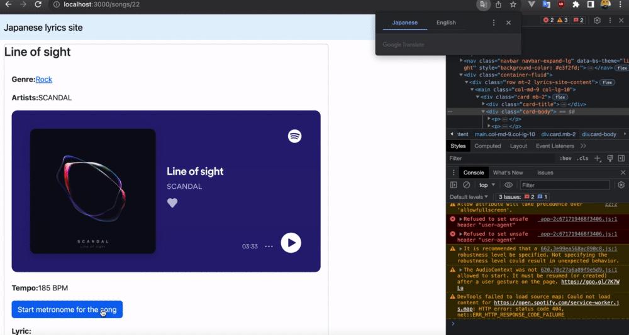Add a new style rule with plus icon

(598, 159)
